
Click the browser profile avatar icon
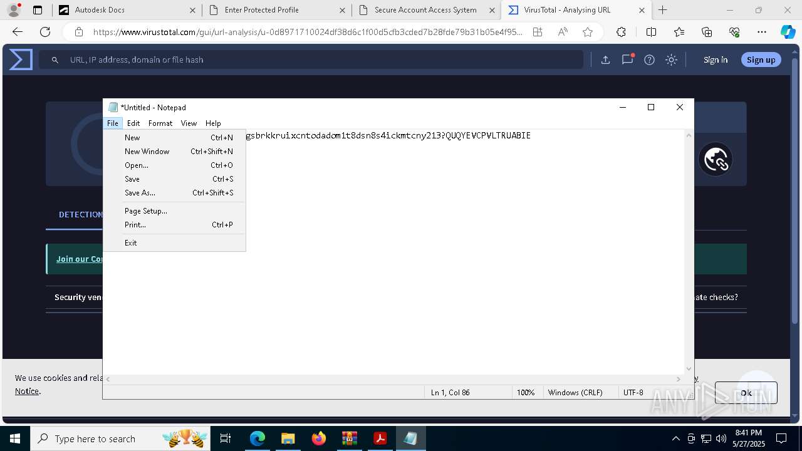13,10
